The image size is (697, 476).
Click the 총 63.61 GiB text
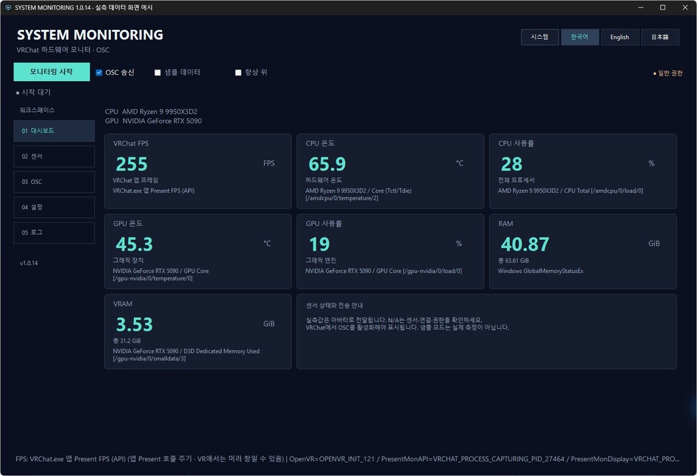513,261
